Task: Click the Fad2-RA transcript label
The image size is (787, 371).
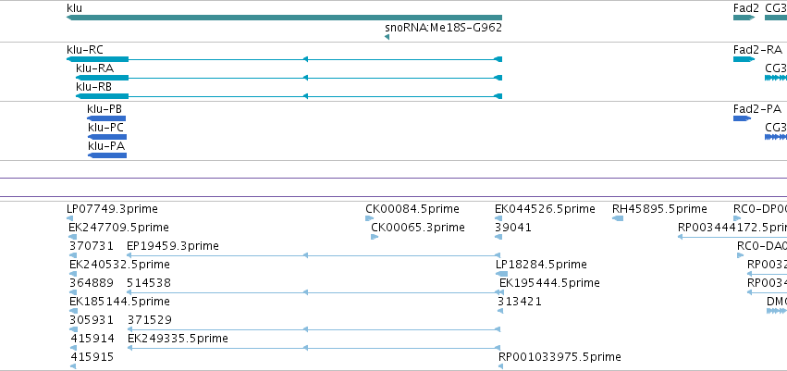Action: pyautogui.click(x=757, y=50)
